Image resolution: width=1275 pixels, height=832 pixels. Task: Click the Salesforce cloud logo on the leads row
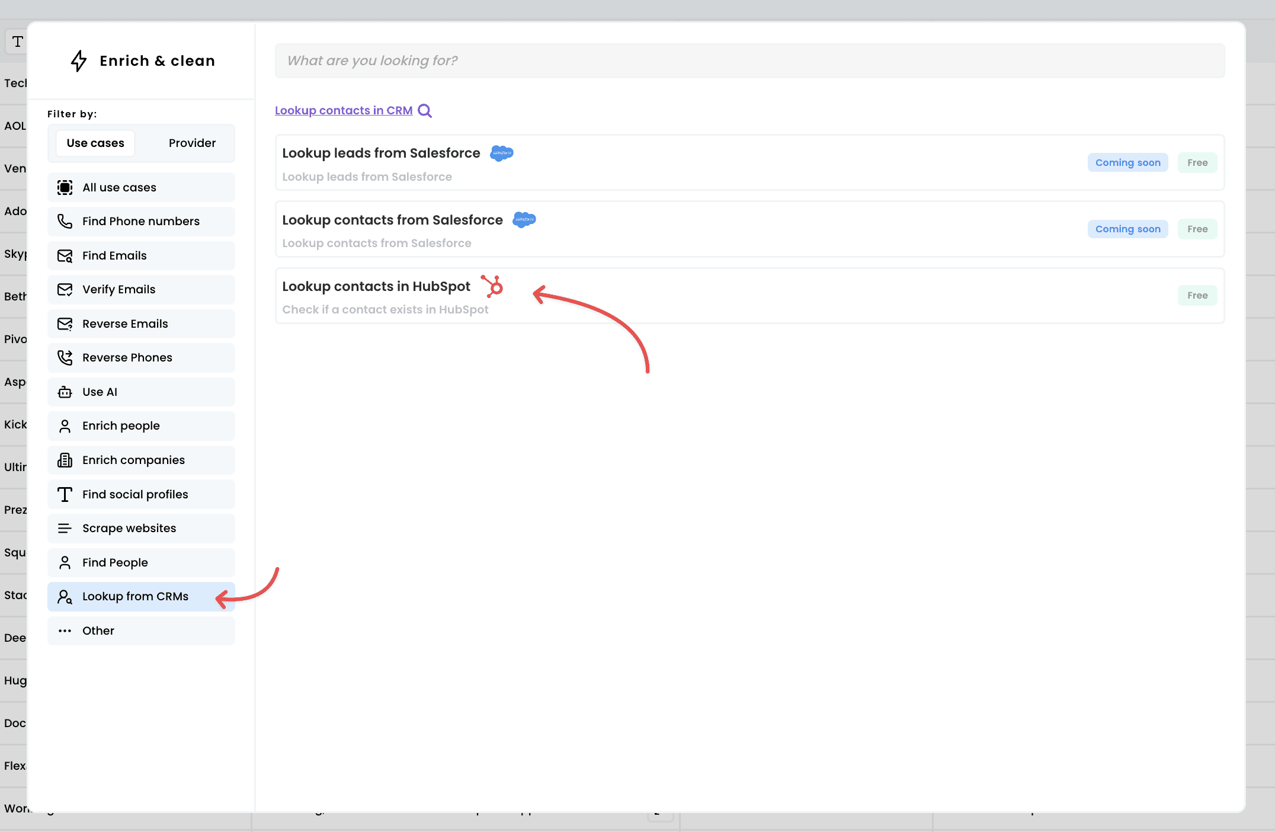502,153
